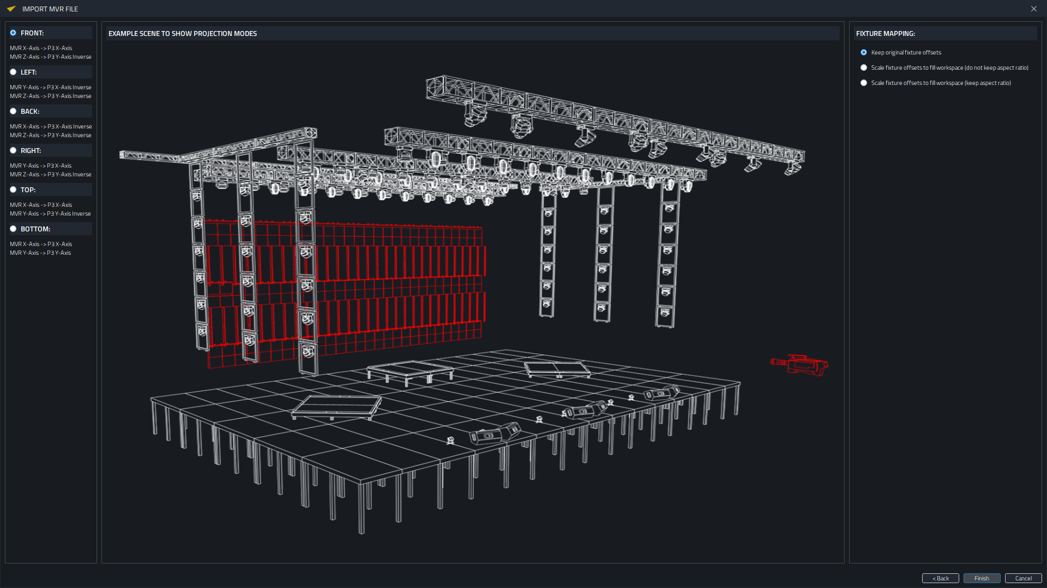The width and height of the screenshot is (1047, 588).
Task: Click the yellow checkmark logo icon
Action: [x=11, y=9]
